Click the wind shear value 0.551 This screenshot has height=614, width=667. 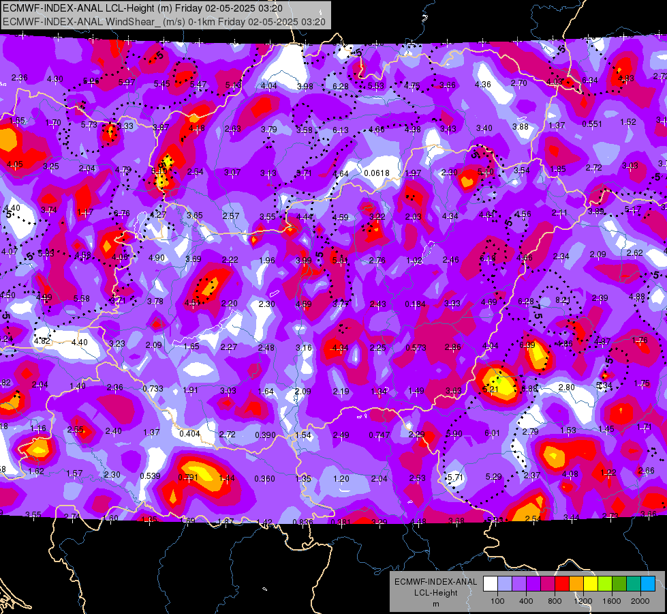click(591, 124)
